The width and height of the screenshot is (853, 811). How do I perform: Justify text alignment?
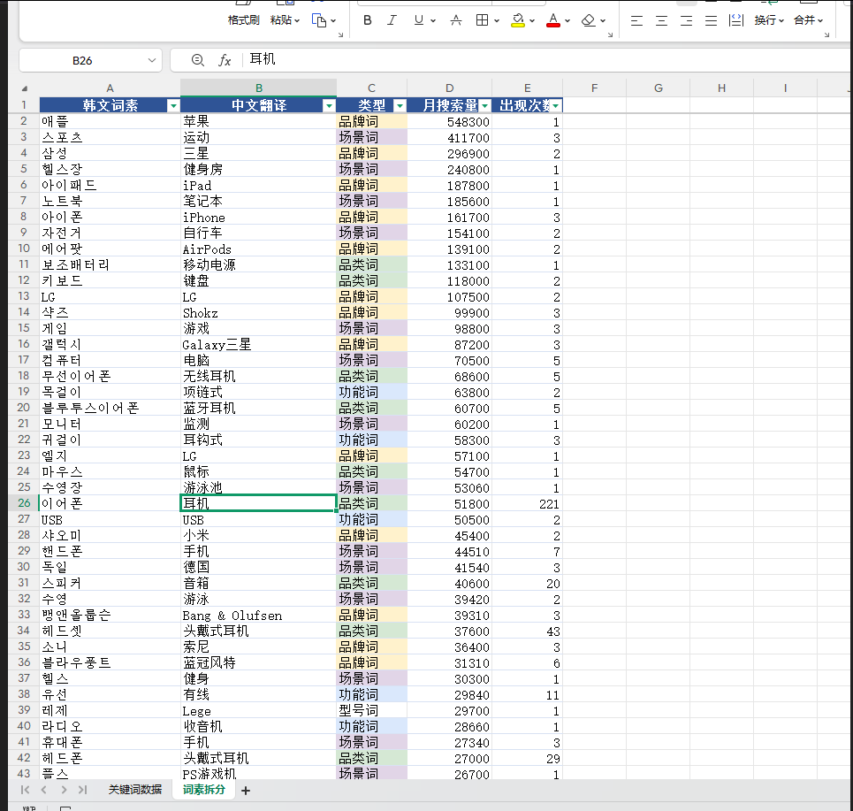[x=711, y=20]
